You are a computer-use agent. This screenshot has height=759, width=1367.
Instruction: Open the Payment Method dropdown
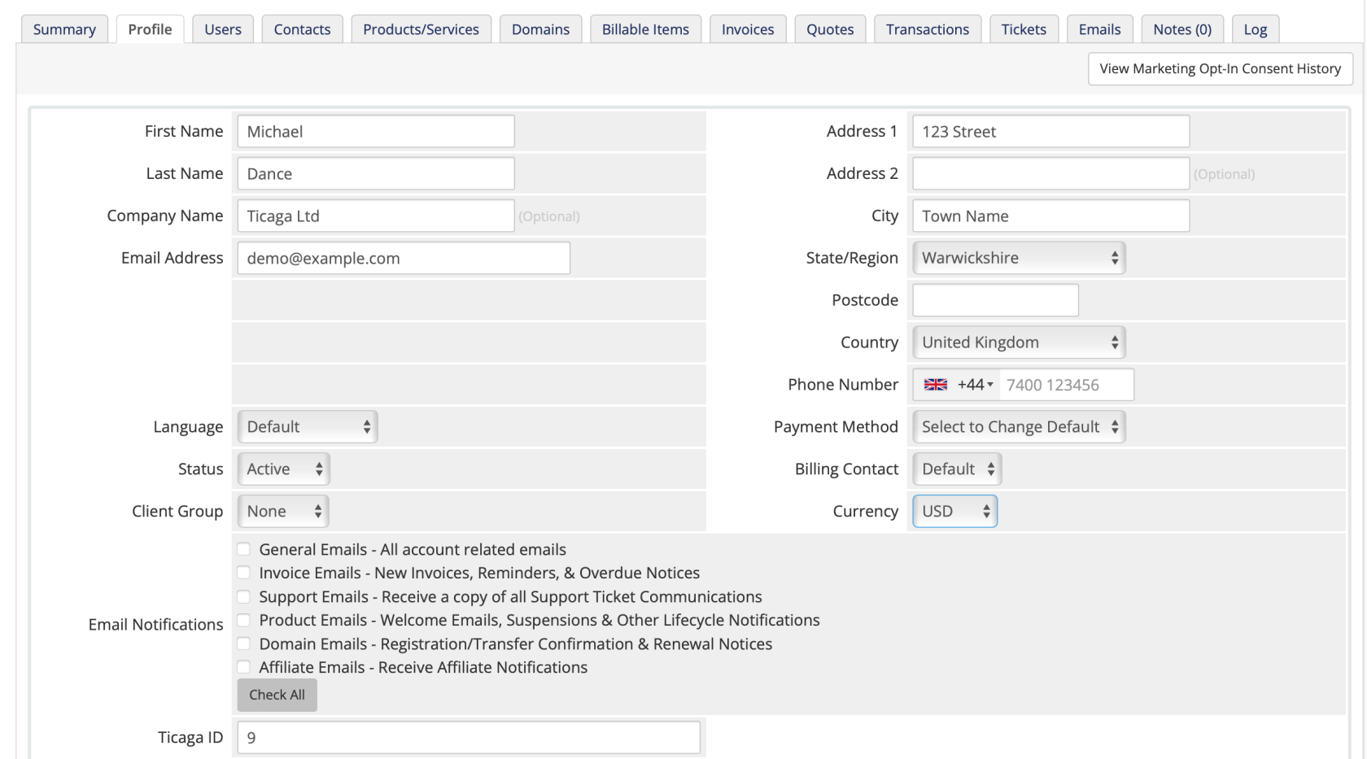[1018, 427]
